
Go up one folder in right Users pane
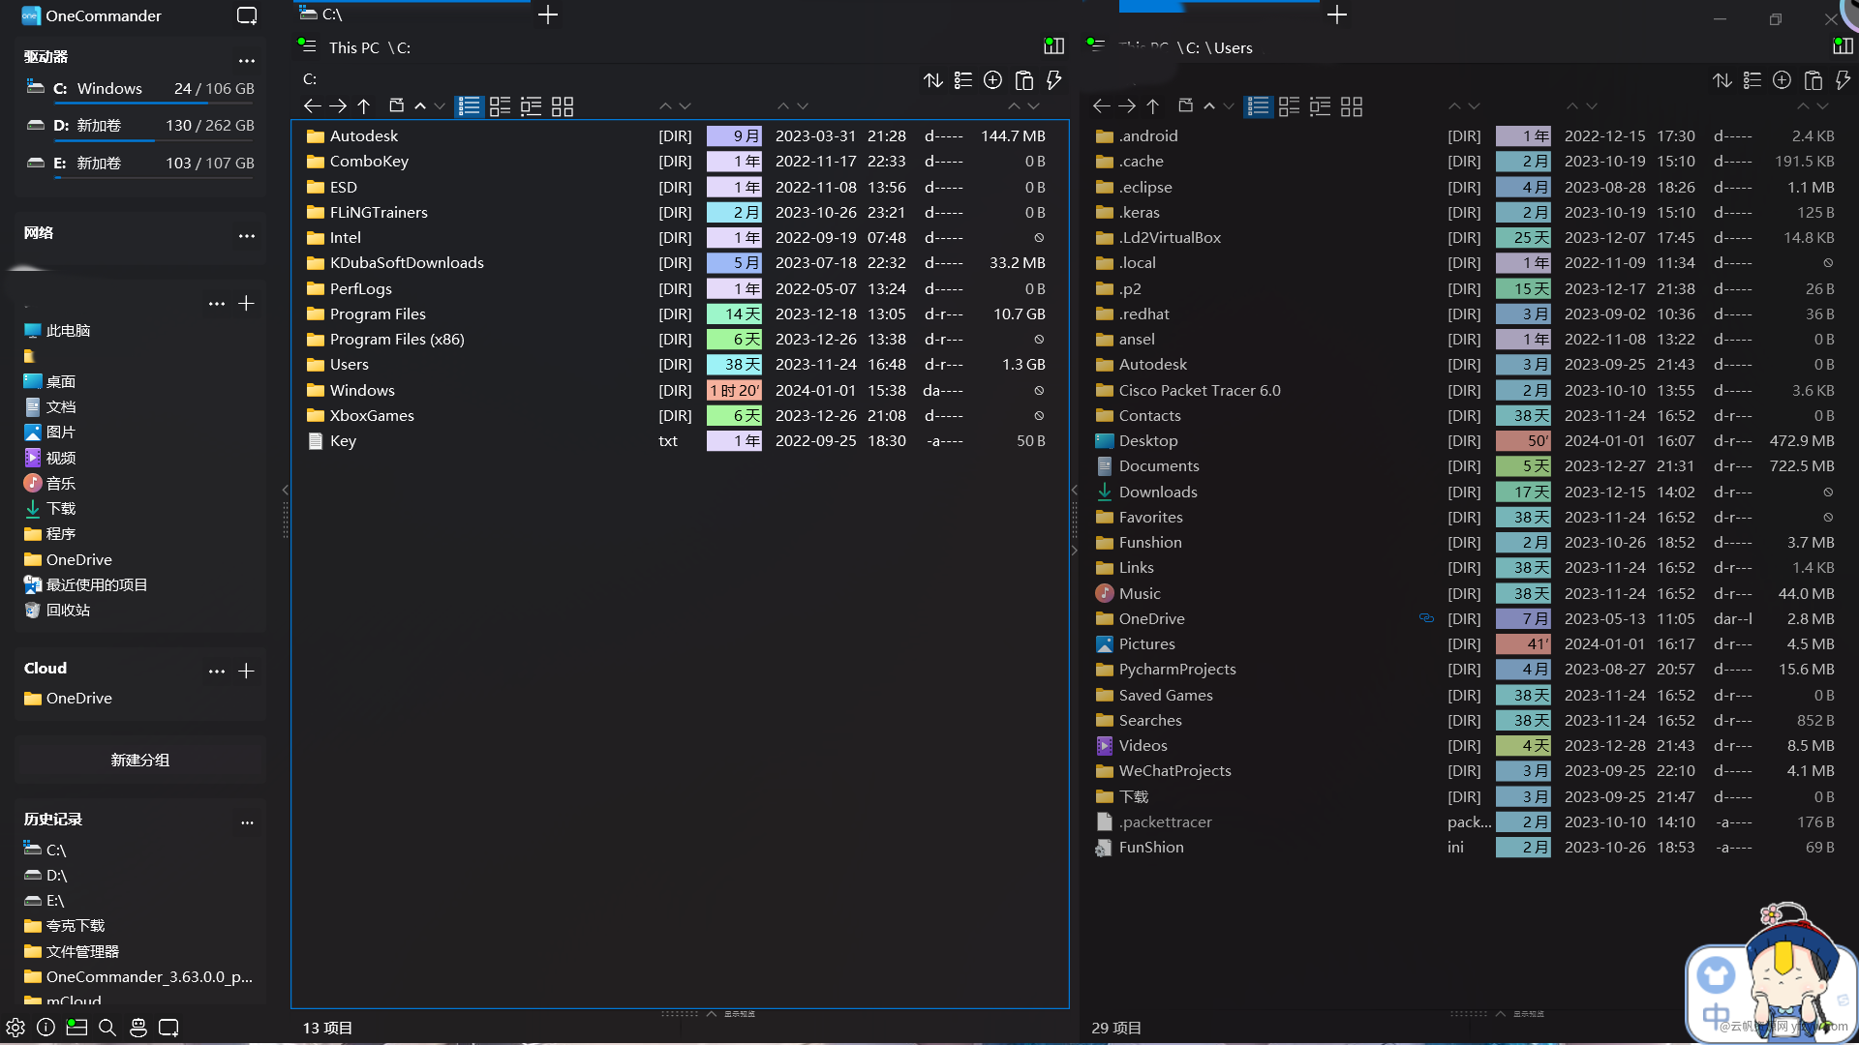click(x=1153, y=106)
